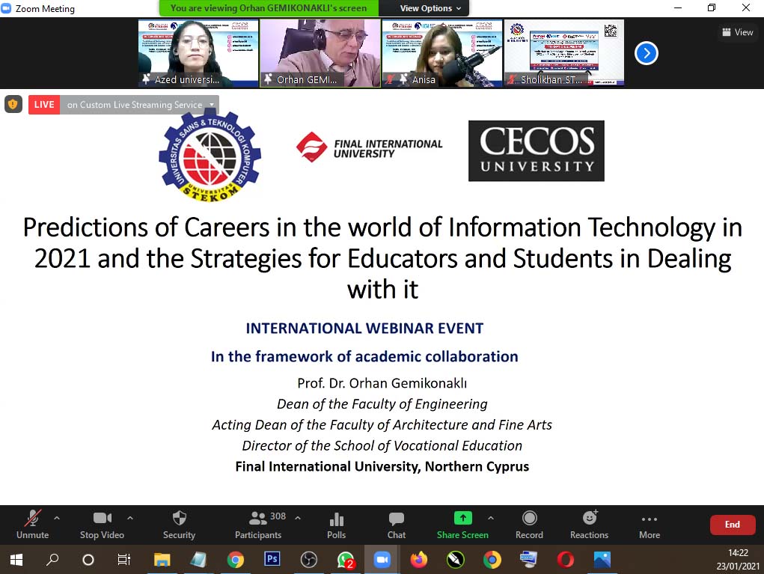Screen dimensions: 764x574
Task: Switch to the Zoom taskbar icon
Action: tap(382, 560)
